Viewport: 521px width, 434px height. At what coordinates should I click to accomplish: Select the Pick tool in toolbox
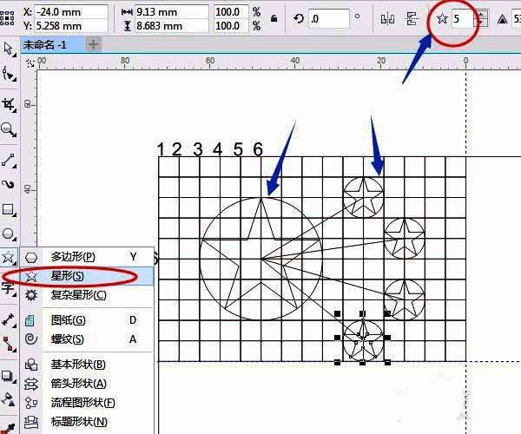tap(9, 49)
